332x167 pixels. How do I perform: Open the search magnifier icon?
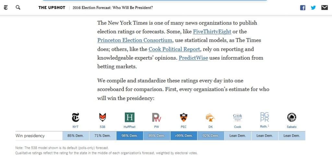click(x=18, y=7)
